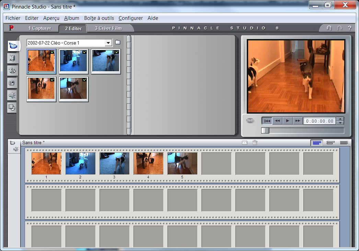The width and height of the screenshot is (359, 251).
Task: Open the Sound Effects album tab
Action: (x=12, y=95)
